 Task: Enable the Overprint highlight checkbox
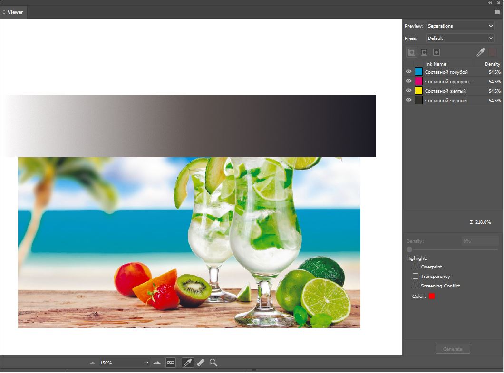point(416,267)
